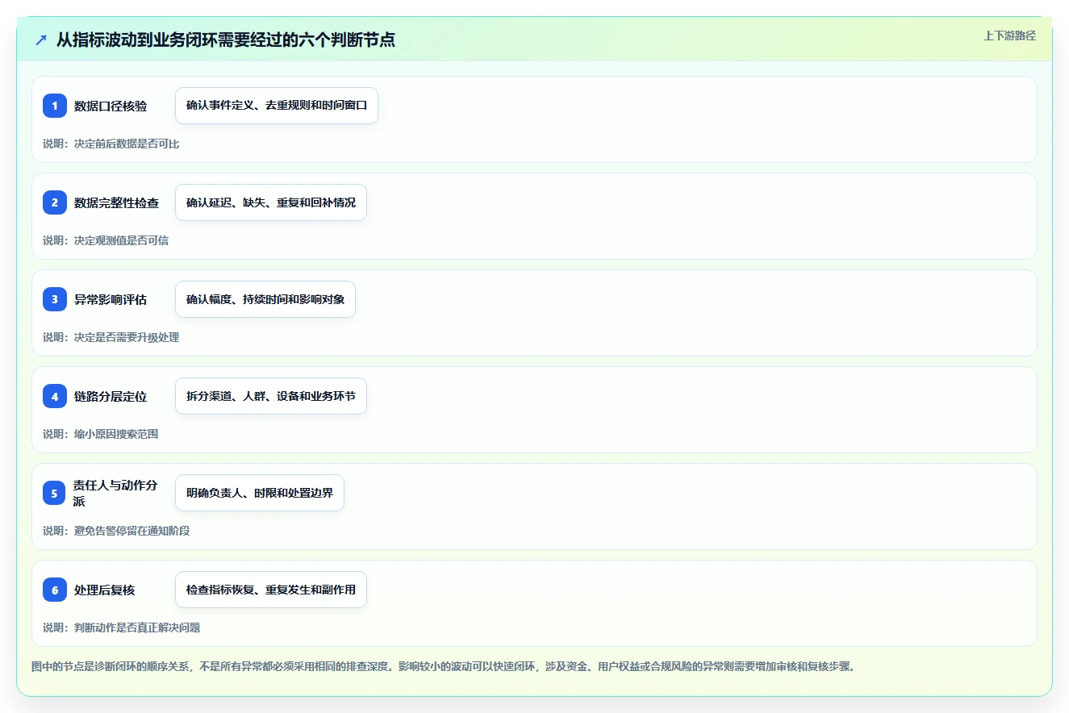Screen dimensions: 1069x713
Task: Click the 确认幅度、持续时间和影响对象 chip
Action: (265, 299)
